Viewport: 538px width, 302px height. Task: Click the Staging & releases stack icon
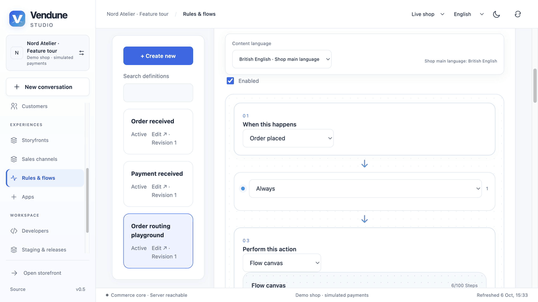(14, 250)
